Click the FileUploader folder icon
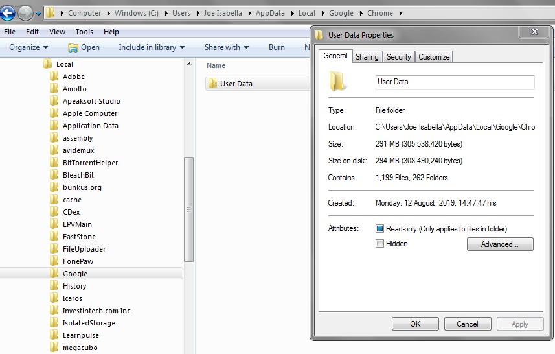Image resolution: width=555 pixels, height=354 pixels. (x=54, y=249)
